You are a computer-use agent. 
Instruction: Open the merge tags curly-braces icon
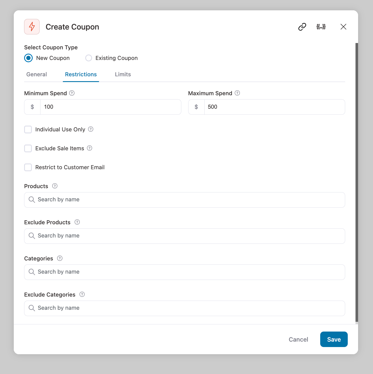pos(321,27)
